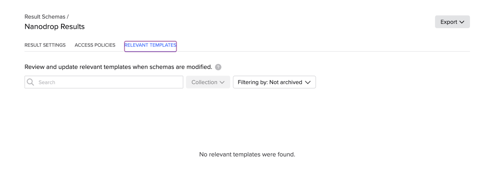This screenshot has height=169, width=494.
Task: Click the Collection label text
Action: [x=204, y=82]
